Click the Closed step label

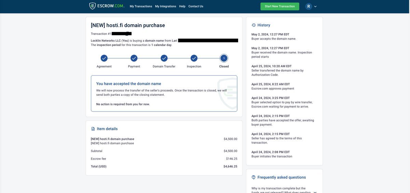[224, 66]
